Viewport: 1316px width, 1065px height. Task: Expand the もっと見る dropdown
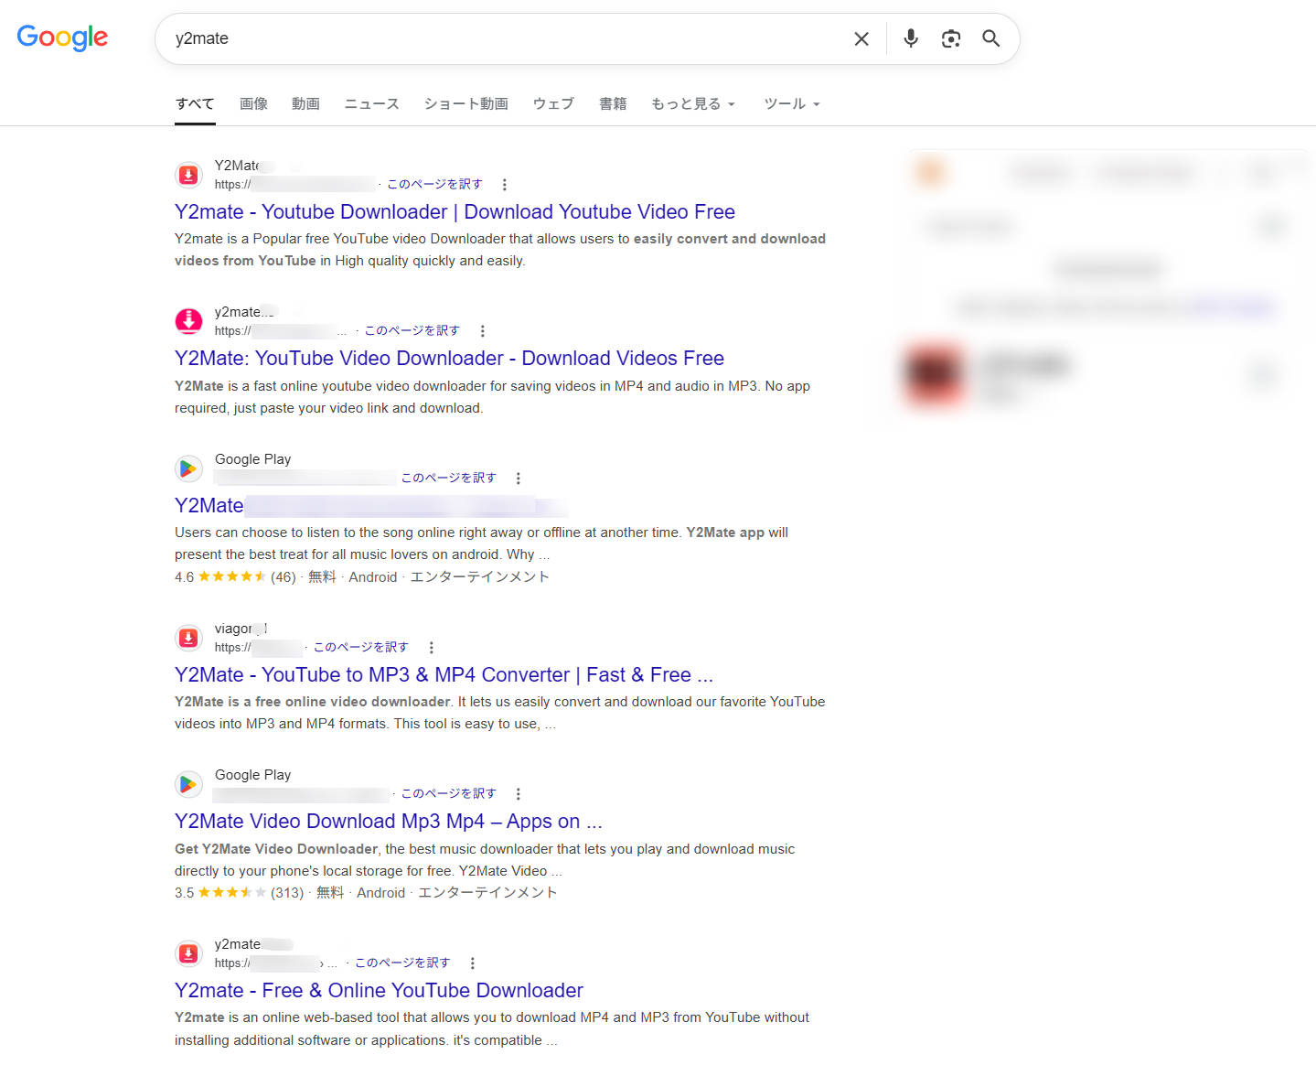693,103
